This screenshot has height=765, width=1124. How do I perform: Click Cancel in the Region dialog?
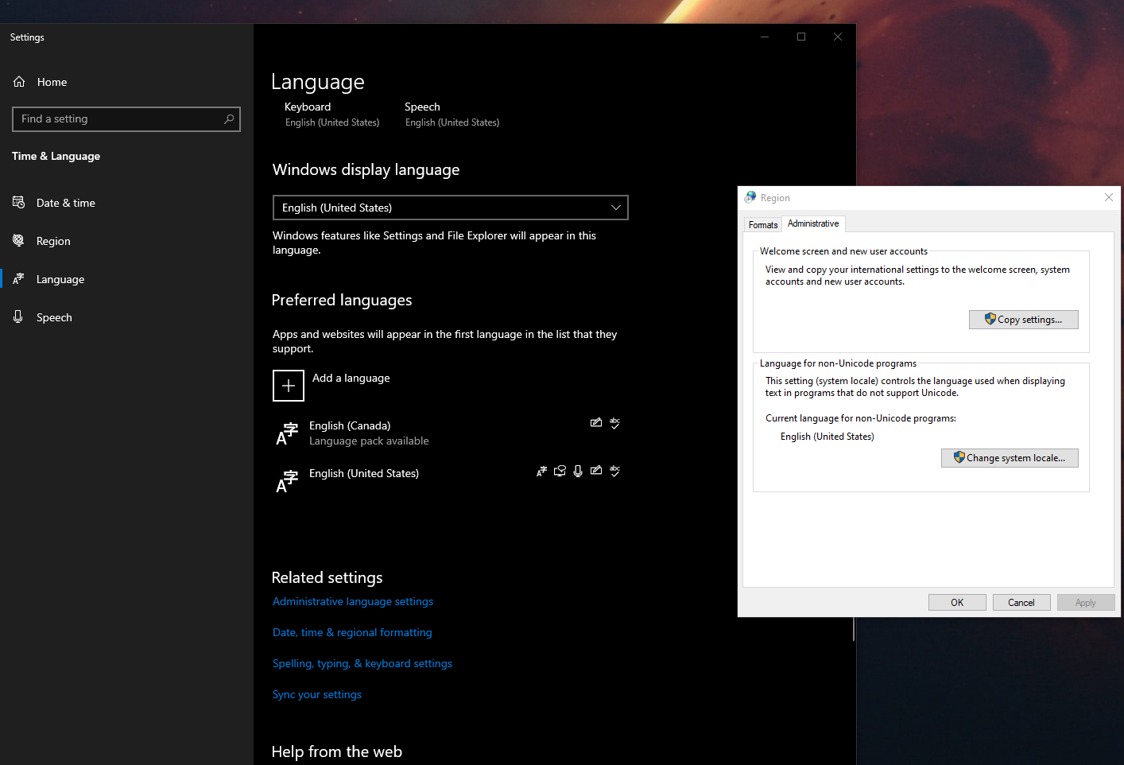(x=1021, y=603)
